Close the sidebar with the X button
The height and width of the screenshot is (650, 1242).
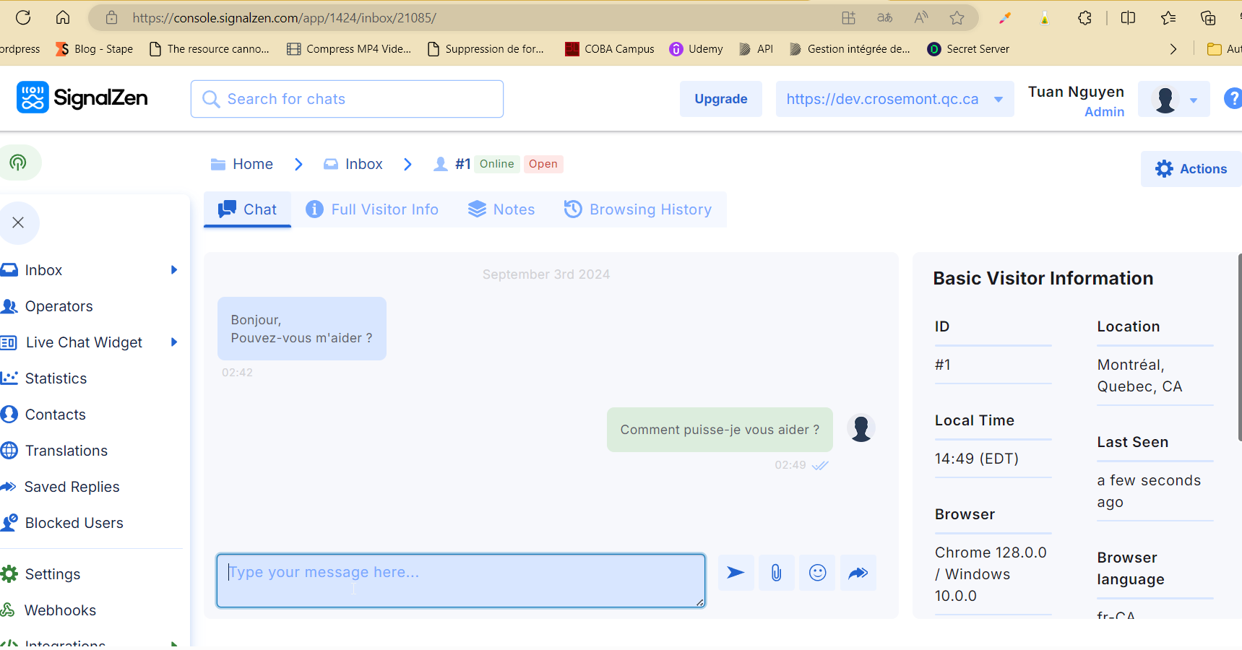coord(19,222)
